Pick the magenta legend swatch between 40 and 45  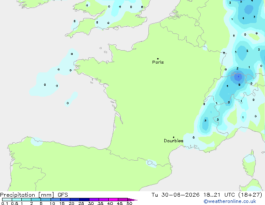[113, 200]
